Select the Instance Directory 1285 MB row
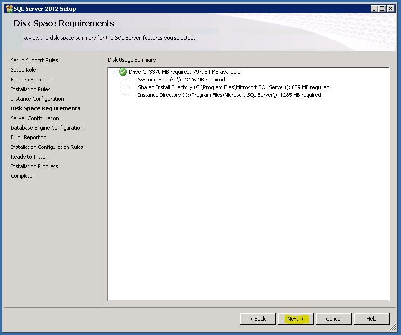The image size is (401, 335). click(x=229, y=95)
